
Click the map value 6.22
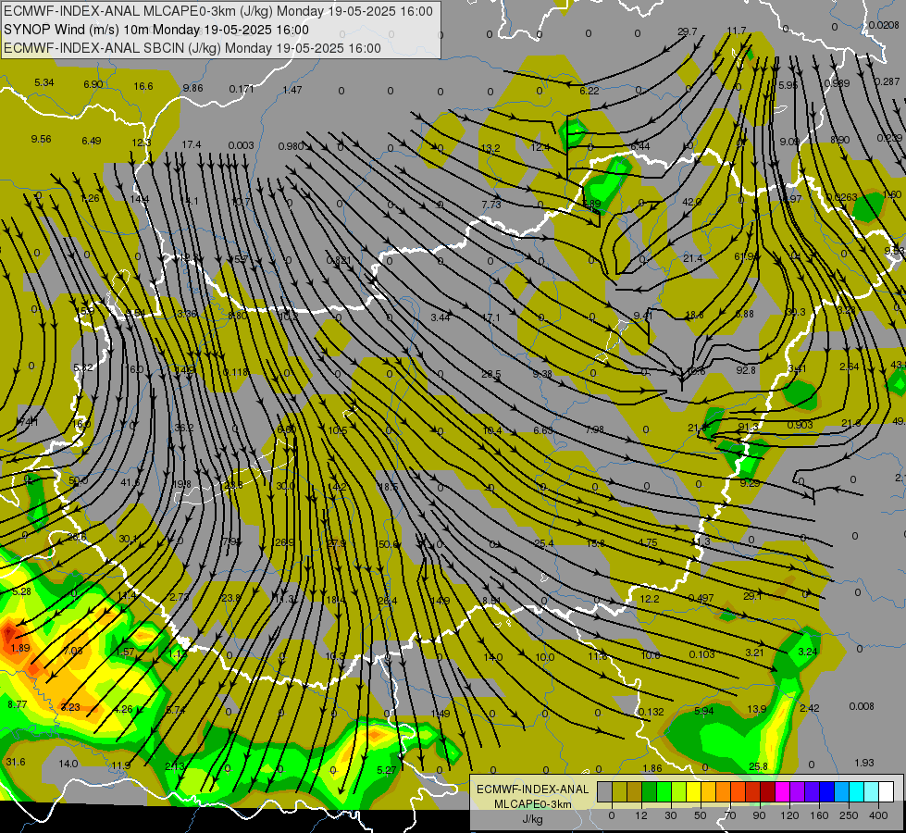coord(590,91)
